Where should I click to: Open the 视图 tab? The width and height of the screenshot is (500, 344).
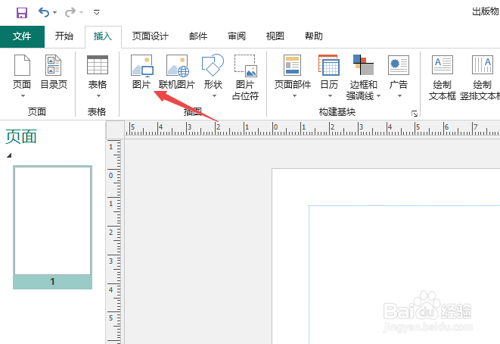pos(275,36)
